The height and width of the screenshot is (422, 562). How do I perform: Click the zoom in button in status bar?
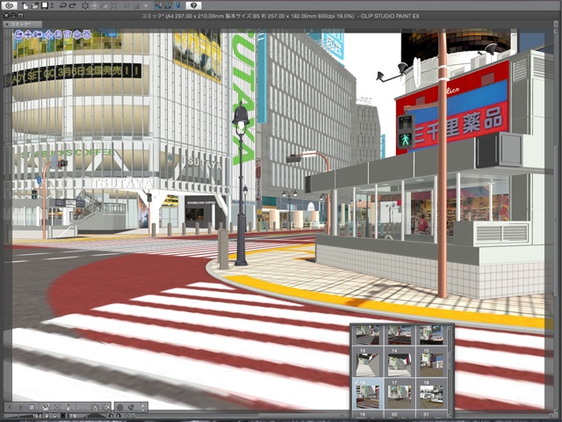tap(54, 416)
